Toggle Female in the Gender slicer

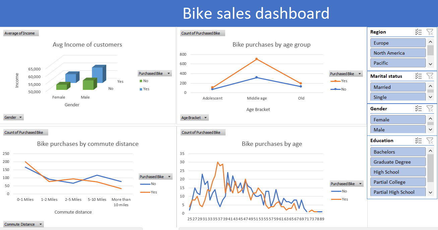pyautogui.click(x=397, y=119)
